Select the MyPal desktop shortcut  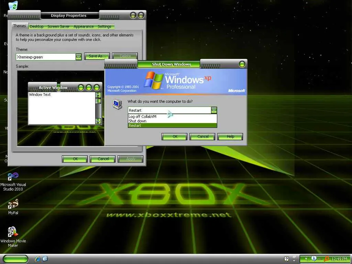pos(13,207)
